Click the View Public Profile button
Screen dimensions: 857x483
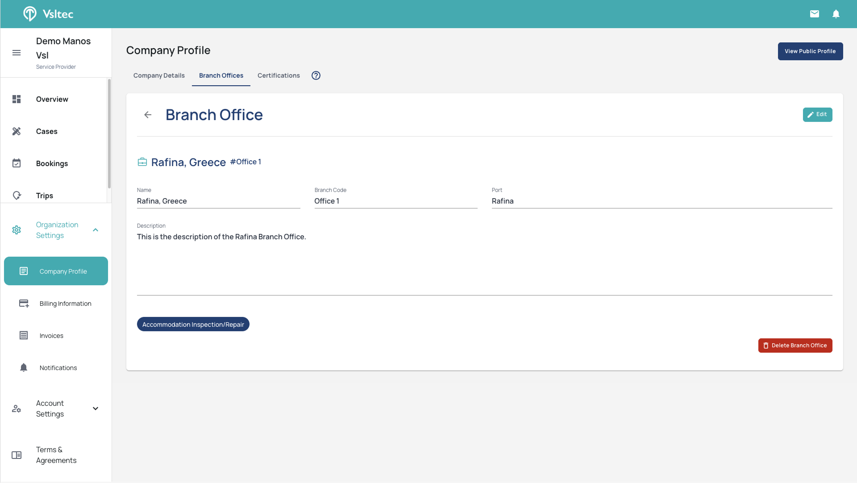pyautogui.click(x=810, y=51)
